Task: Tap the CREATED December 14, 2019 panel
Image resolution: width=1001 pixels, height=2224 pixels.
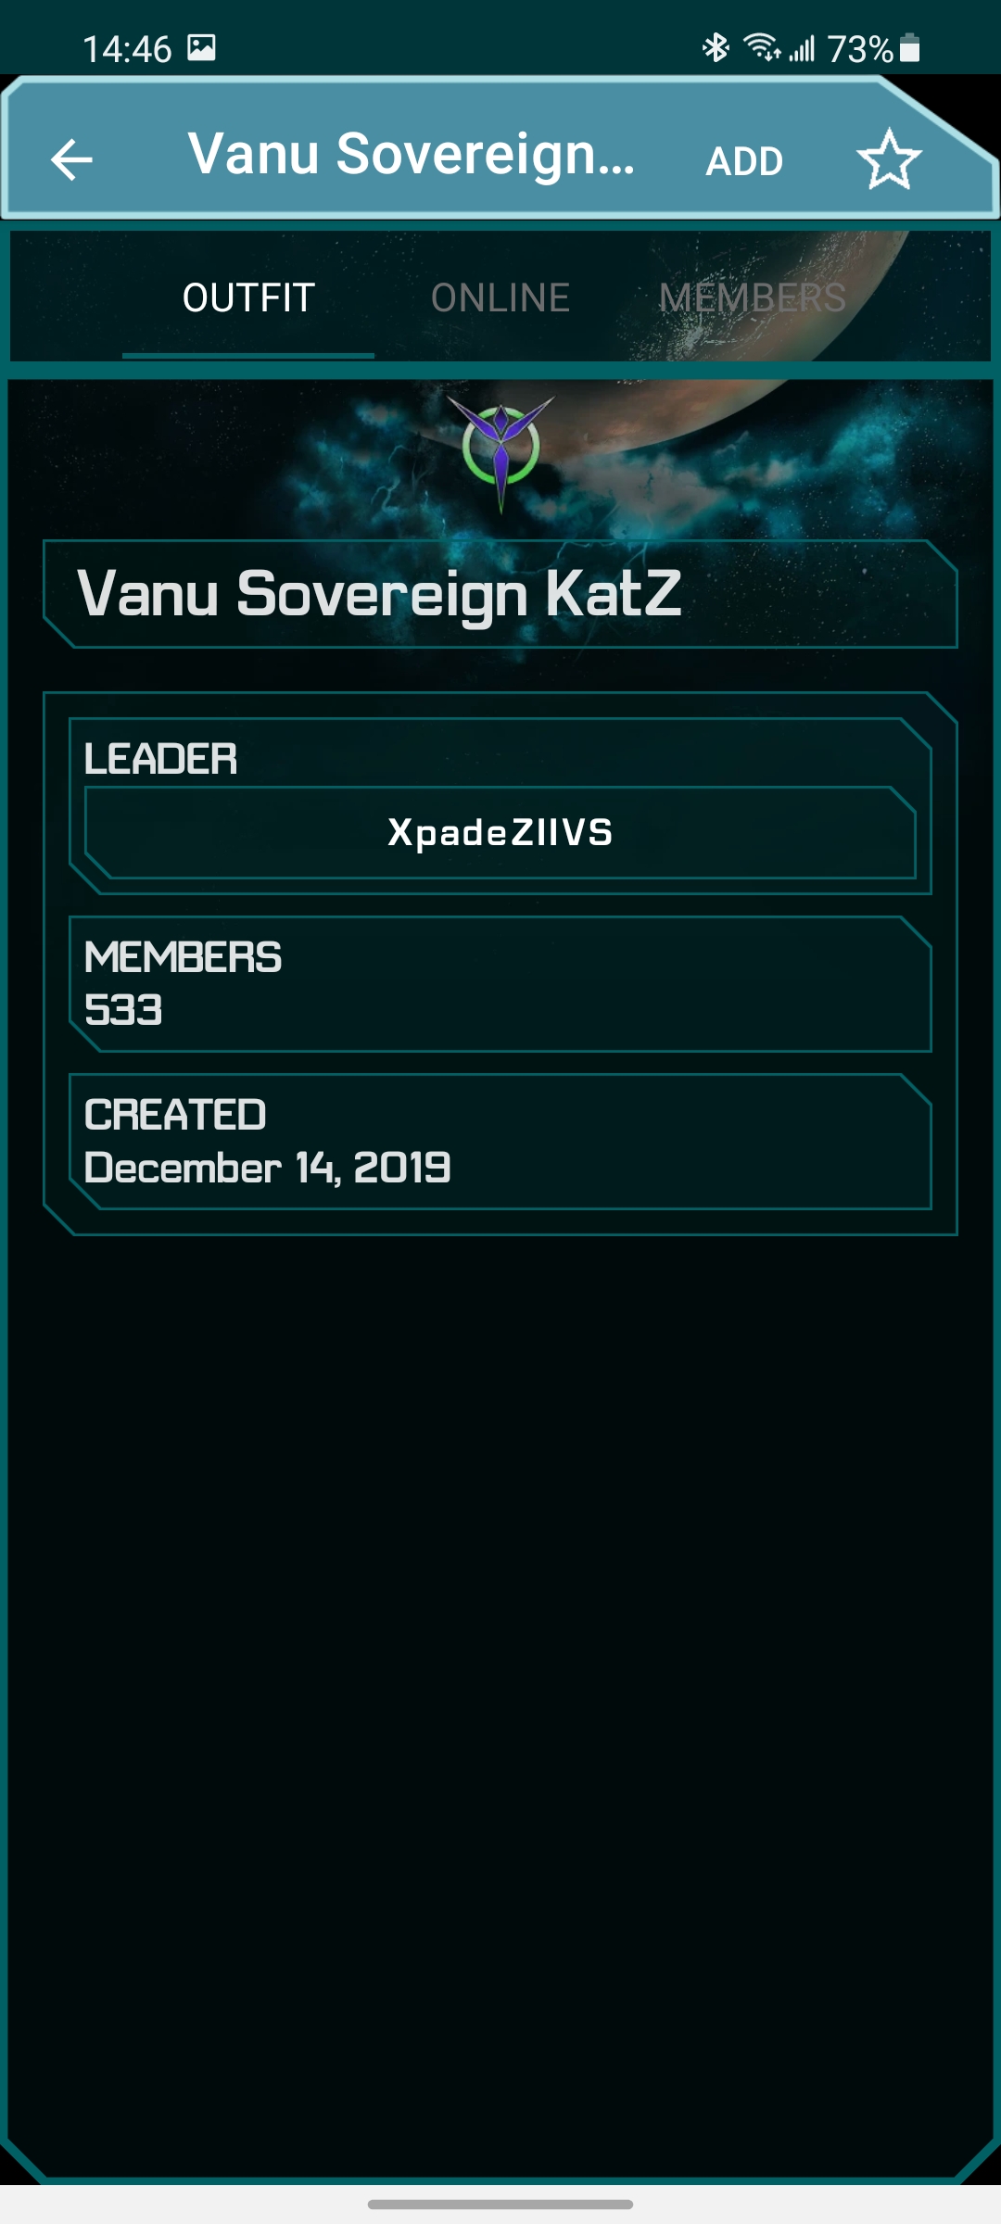Action: [x=500, y=1142]
